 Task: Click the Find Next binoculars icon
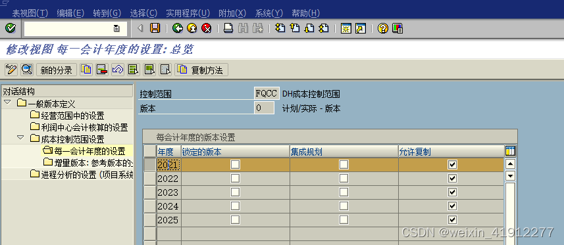point(257,28)
